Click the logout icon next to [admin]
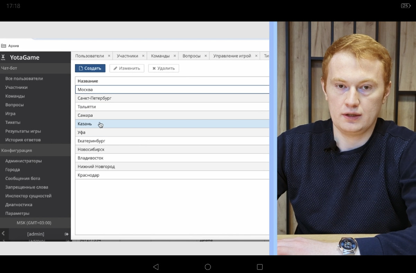The width and height of the screenshot is (416, 273). click(67, 234)
